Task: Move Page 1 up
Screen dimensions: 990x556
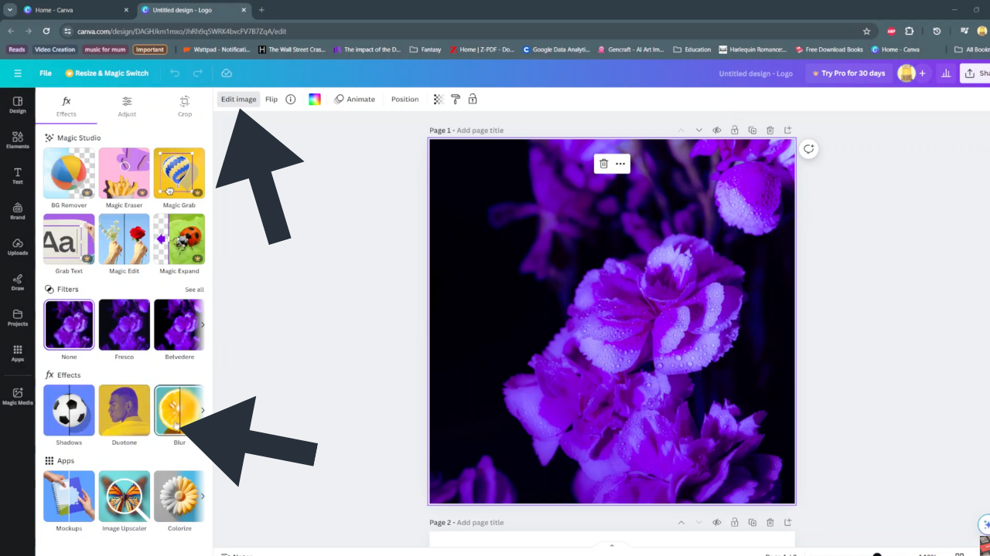Action: coord(681,131)
